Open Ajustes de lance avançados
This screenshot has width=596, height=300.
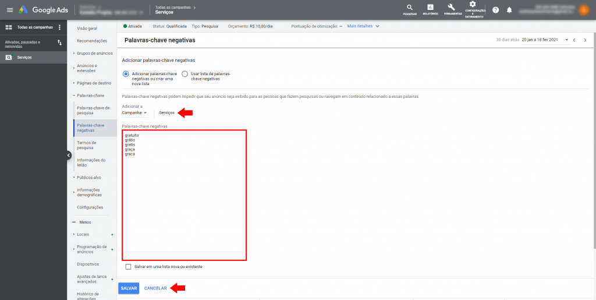click(x=91, y=279)
